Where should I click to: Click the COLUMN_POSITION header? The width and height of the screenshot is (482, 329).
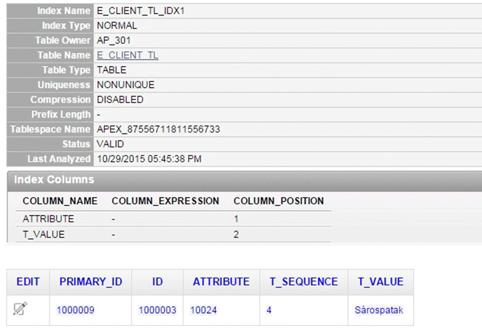pyautogui.click(x=279, y=201)
